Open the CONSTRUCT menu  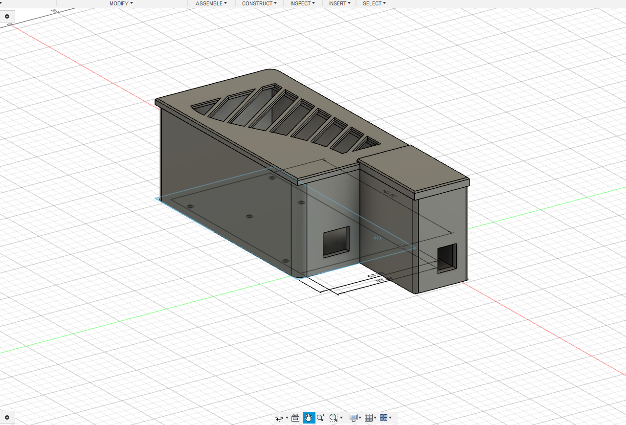(x=259, y=3)
